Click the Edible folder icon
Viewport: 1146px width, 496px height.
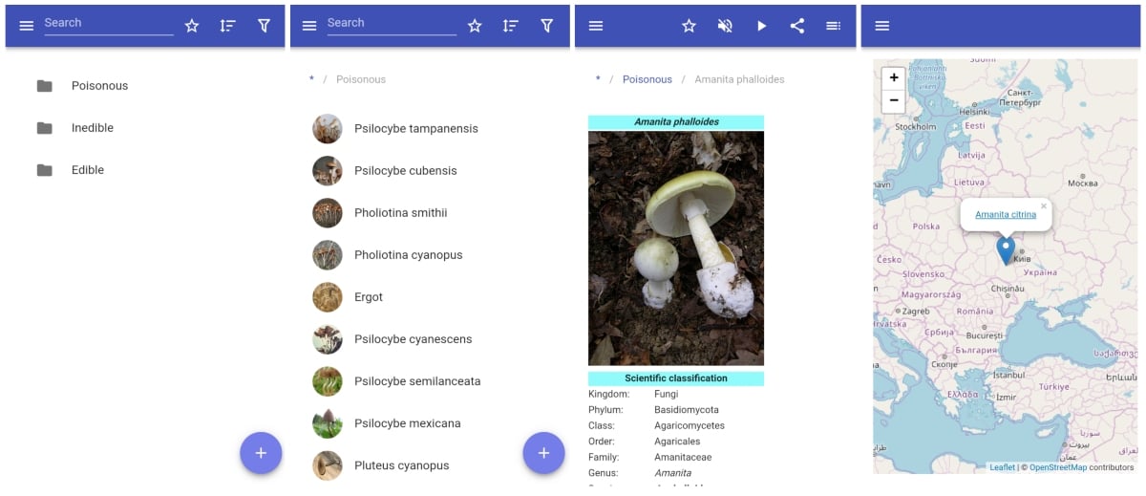point(45,170)
